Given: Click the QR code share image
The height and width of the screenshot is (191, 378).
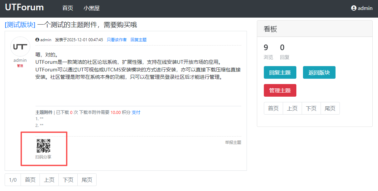Looking at the screenshot, I should [x=43, y=146].
